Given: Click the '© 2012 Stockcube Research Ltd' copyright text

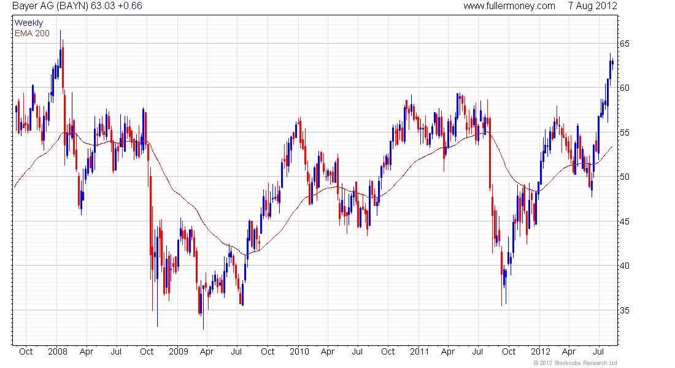Looking at the screenshot, I should pyautogui.click(x=575, y=363).
